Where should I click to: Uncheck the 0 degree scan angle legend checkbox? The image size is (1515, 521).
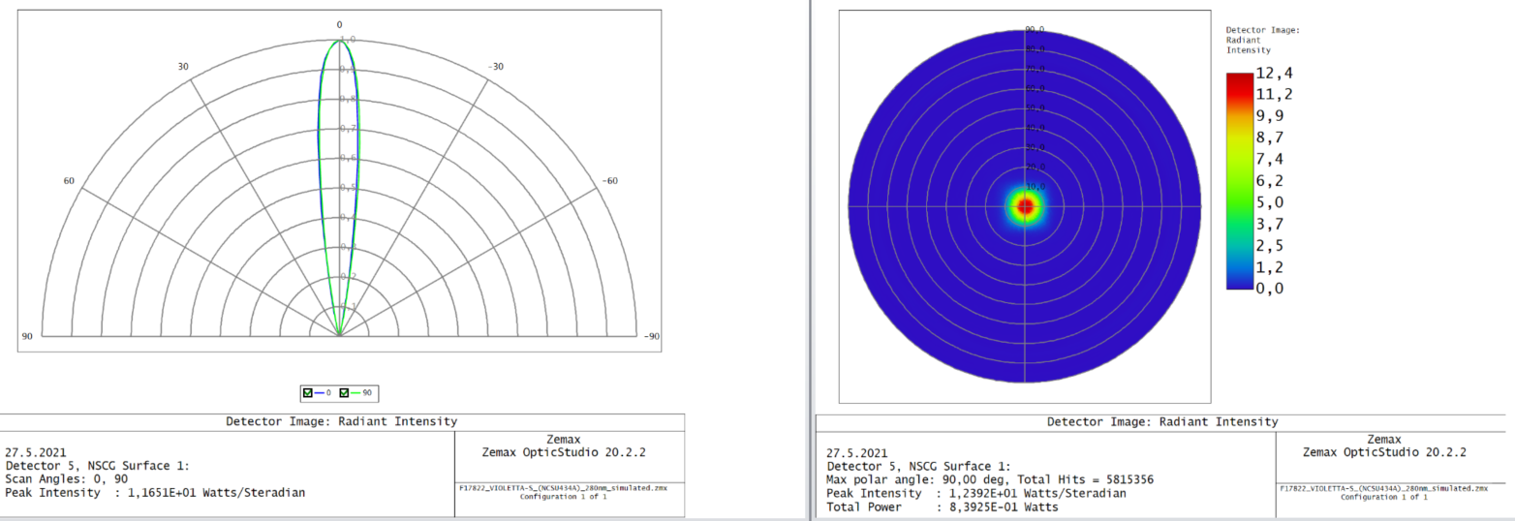[309, 392]
